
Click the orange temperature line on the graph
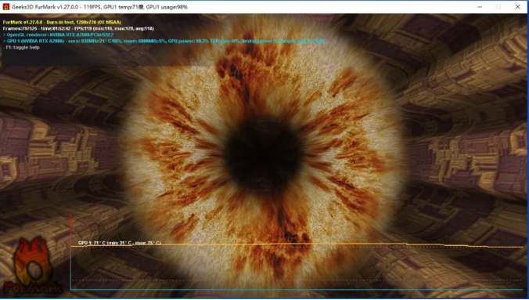coord(297,244)
